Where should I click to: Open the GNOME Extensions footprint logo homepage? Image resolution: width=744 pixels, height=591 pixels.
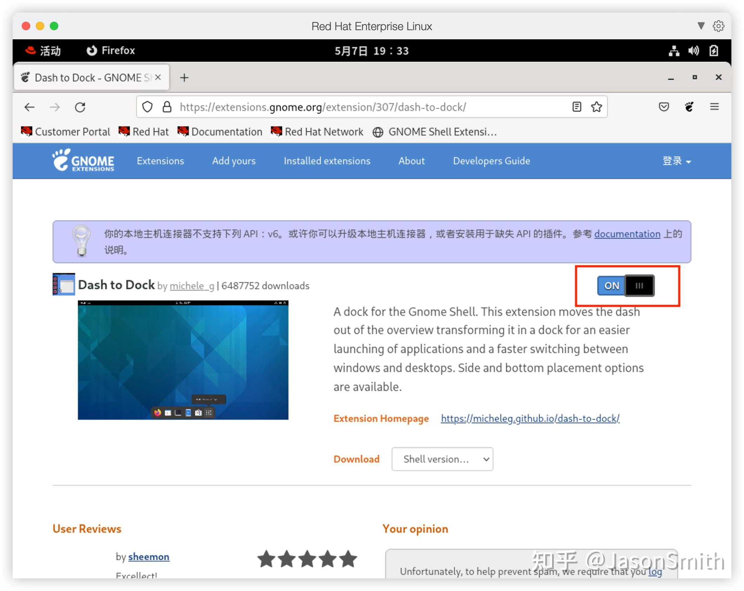coord(83,161)
